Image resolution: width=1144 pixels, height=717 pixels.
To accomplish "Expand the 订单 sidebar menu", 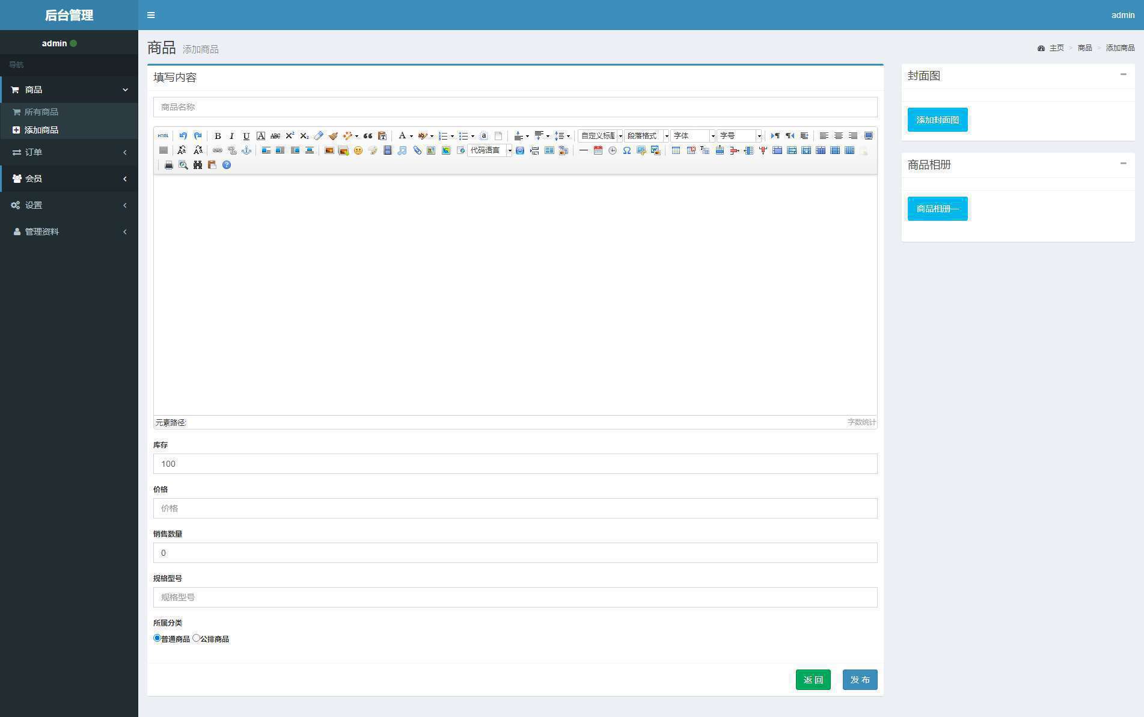I will click(x=69, y=152).
